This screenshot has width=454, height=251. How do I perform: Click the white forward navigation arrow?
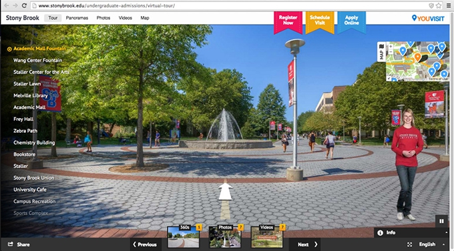tap(225, 191)
